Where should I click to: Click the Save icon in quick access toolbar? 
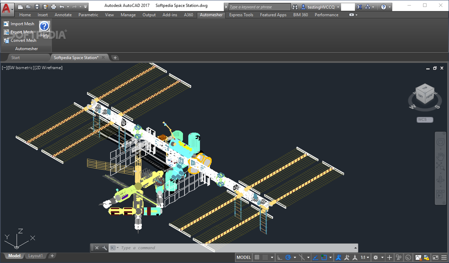click(37, 7)
